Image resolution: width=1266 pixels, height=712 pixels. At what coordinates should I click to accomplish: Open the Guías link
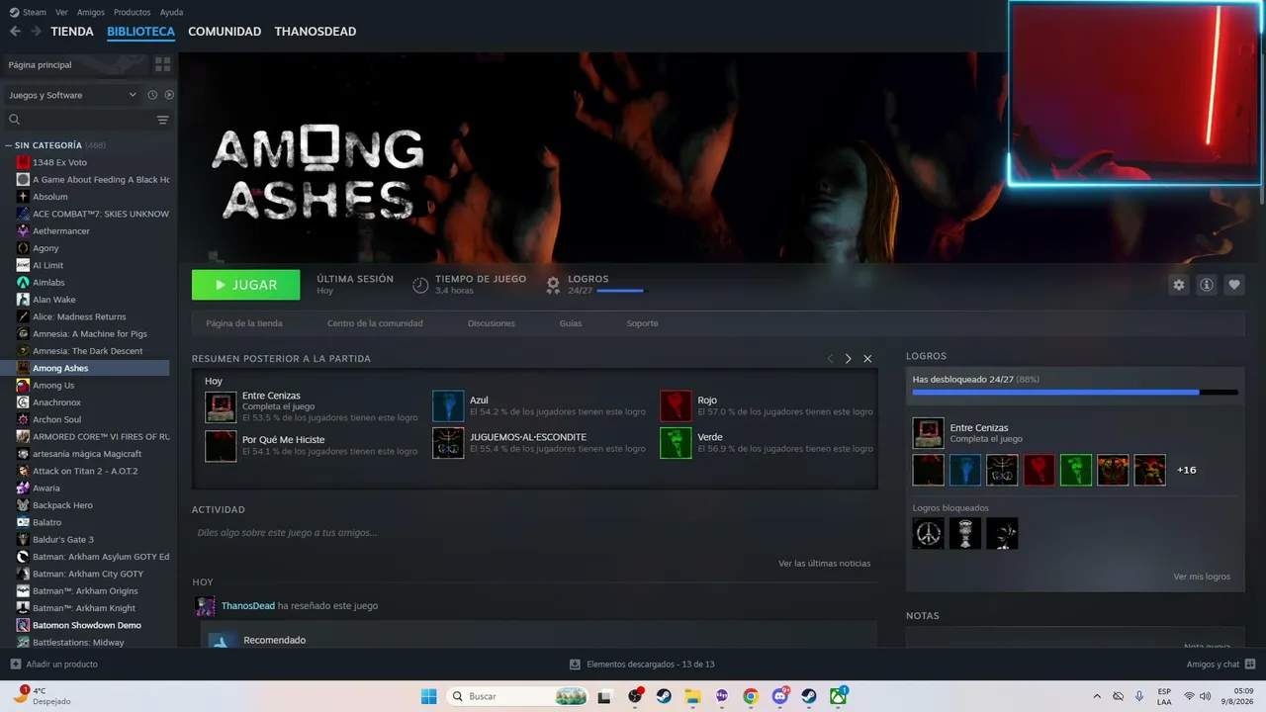coord(571,323)
